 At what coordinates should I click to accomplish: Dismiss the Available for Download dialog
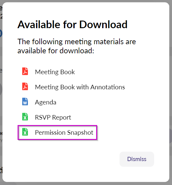[137, 159]
